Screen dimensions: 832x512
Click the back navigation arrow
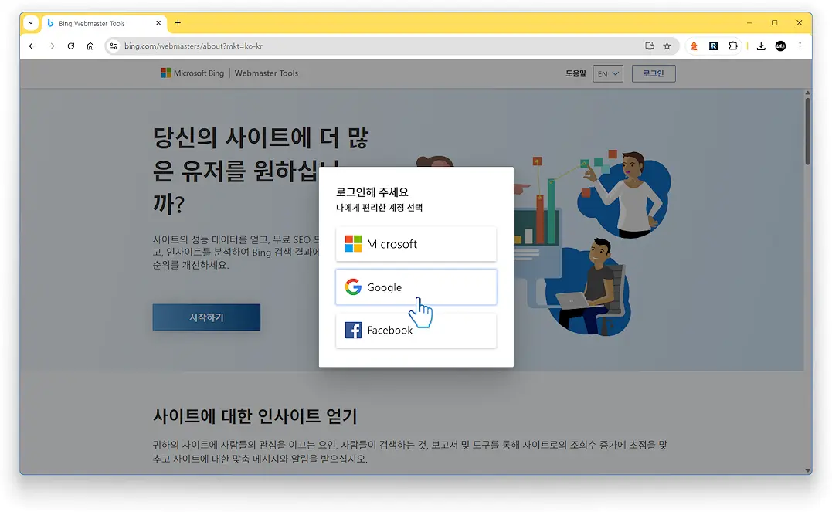click(31, 46)
